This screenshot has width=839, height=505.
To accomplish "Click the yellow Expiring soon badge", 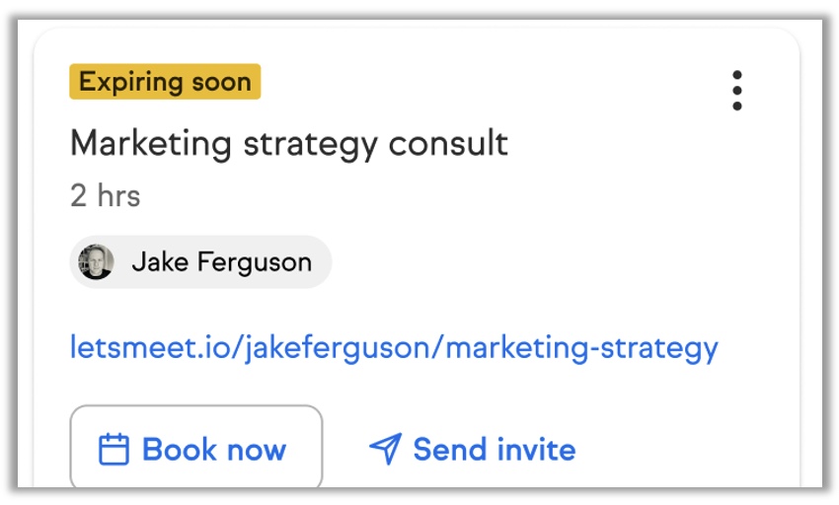I will (165, 82).
